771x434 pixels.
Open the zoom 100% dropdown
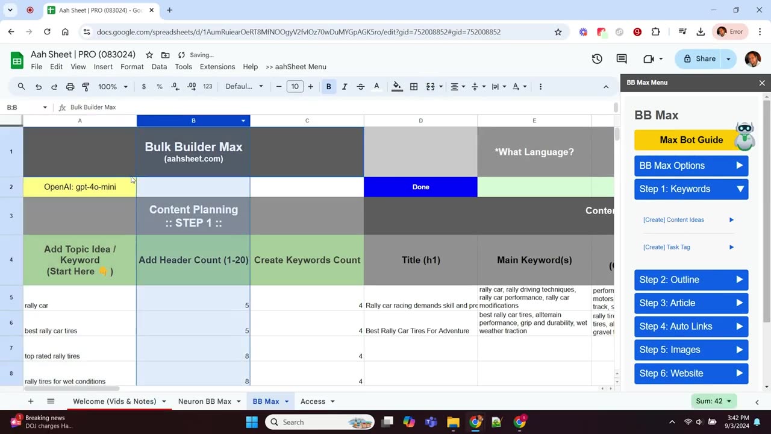[113, 86]
